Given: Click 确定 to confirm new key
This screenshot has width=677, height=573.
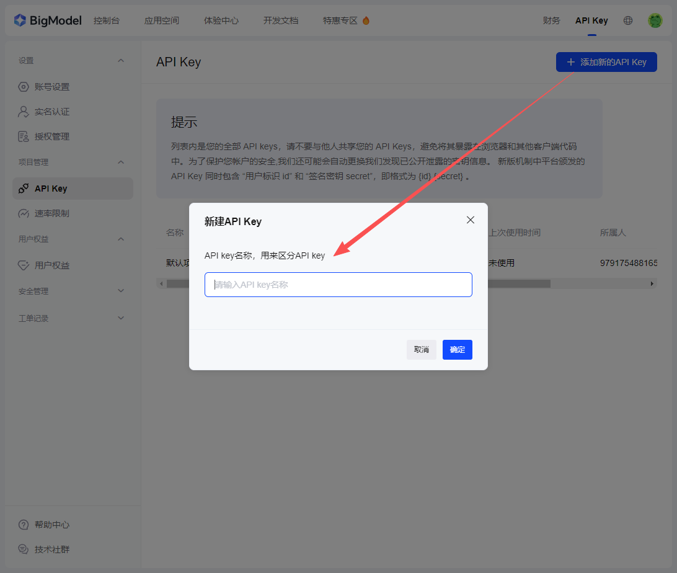Looking at the screenshot, I should point(458,350).
